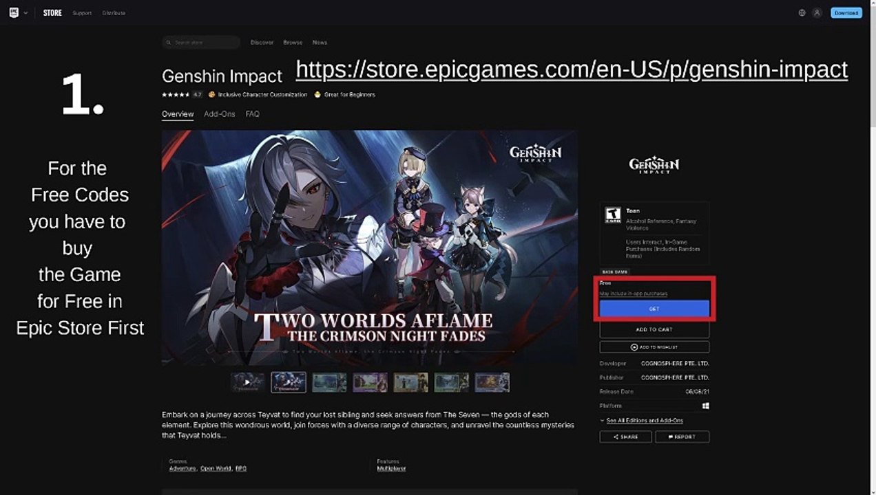This screenshot has width=876, height=495.
Task: Open the Multiplayer feature link
Action: click(391, 468)
